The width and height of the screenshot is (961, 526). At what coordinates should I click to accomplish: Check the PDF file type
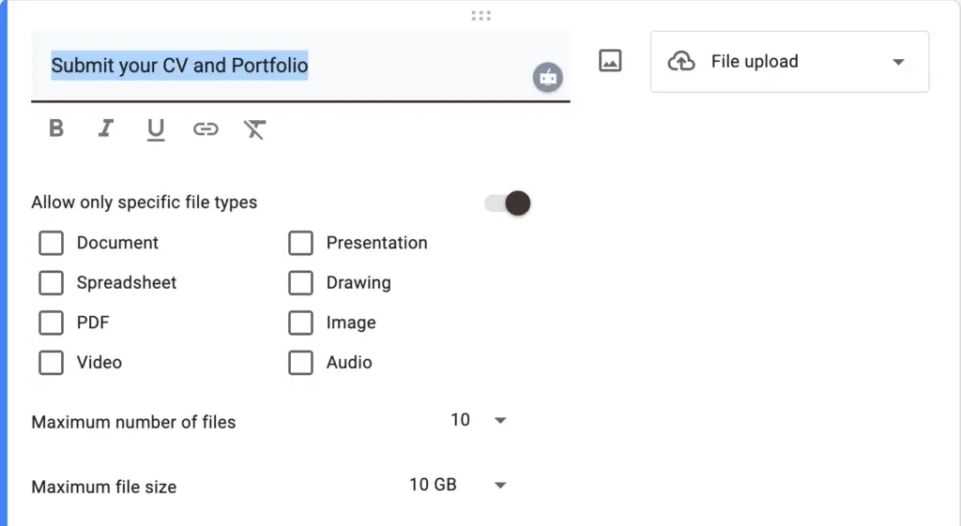[x=51, y=323]
